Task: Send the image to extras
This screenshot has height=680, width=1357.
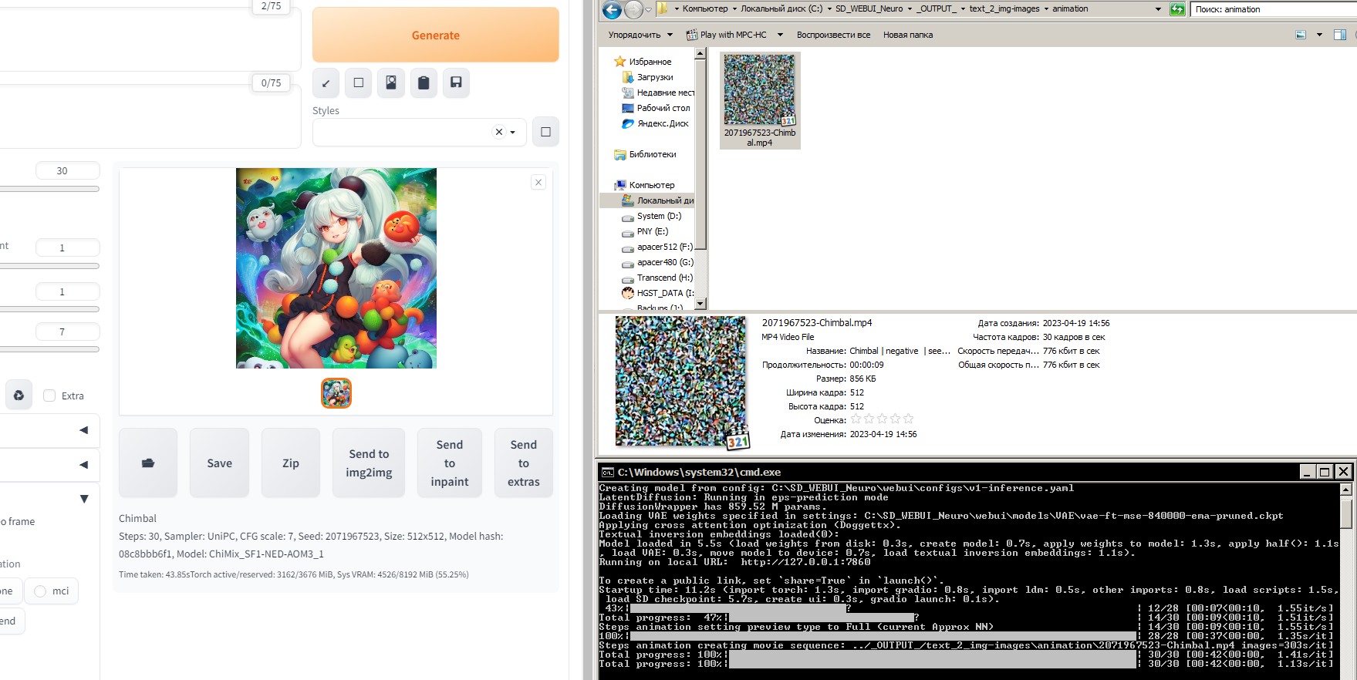Action: click(x=524, y=463)
